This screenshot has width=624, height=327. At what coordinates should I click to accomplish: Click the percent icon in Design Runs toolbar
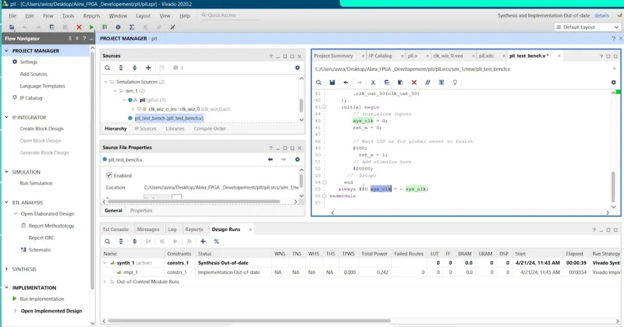217,241
